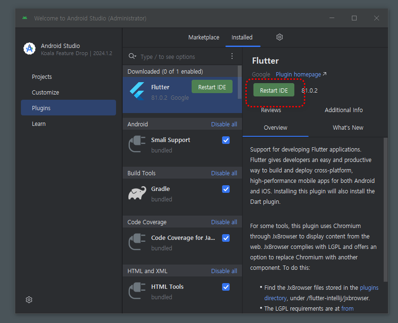
Task: Open the vertical three-dot options menu
Action: 232,57
